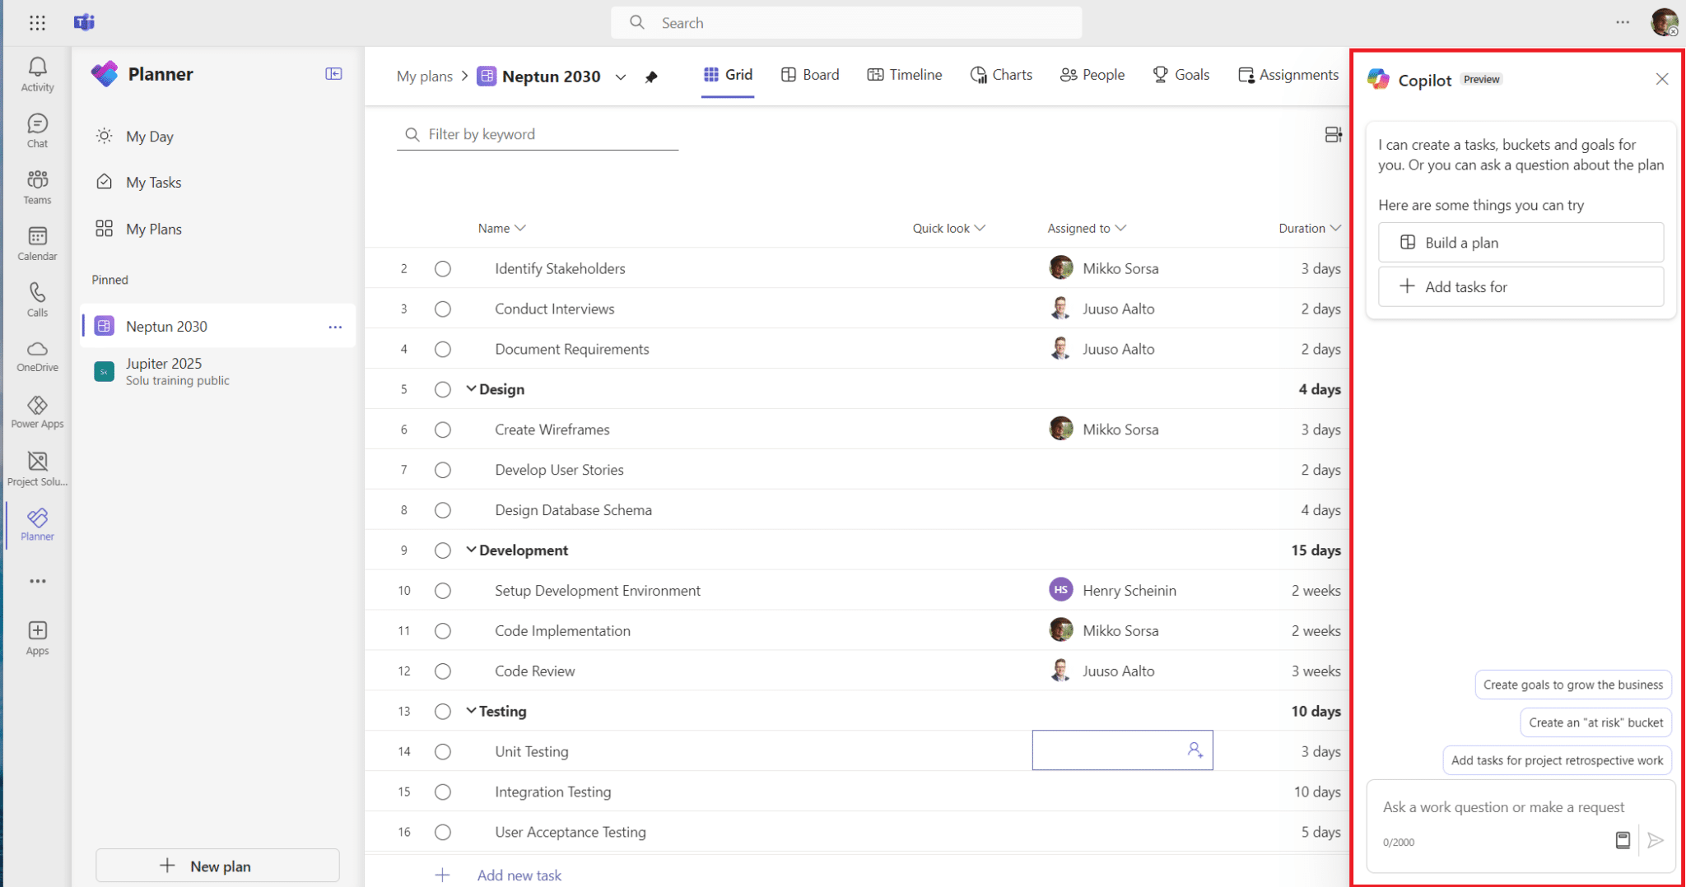Pin or unpin the Neptun 2030 plan
This screenshot has height=887, width=1686.
click(651, 77)
